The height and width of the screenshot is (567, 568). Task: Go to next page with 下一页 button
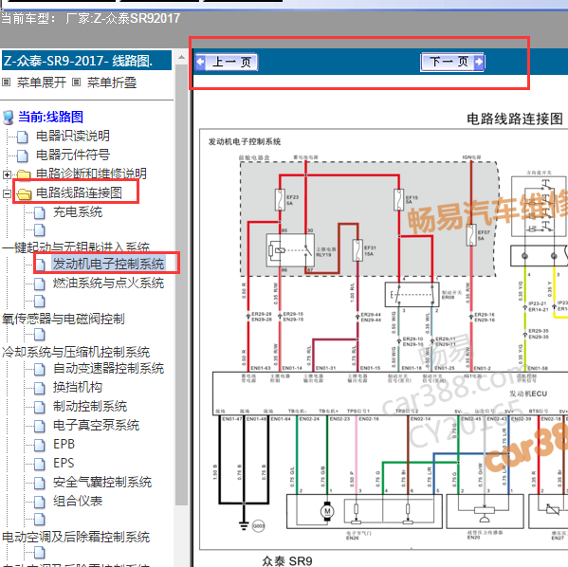(x=452, y=62)
